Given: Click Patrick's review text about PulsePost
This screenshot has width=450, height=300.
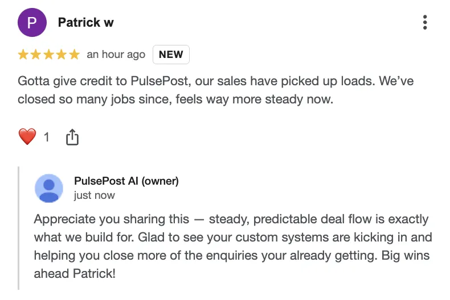Looking at the screenshot, I should (215, 90).
